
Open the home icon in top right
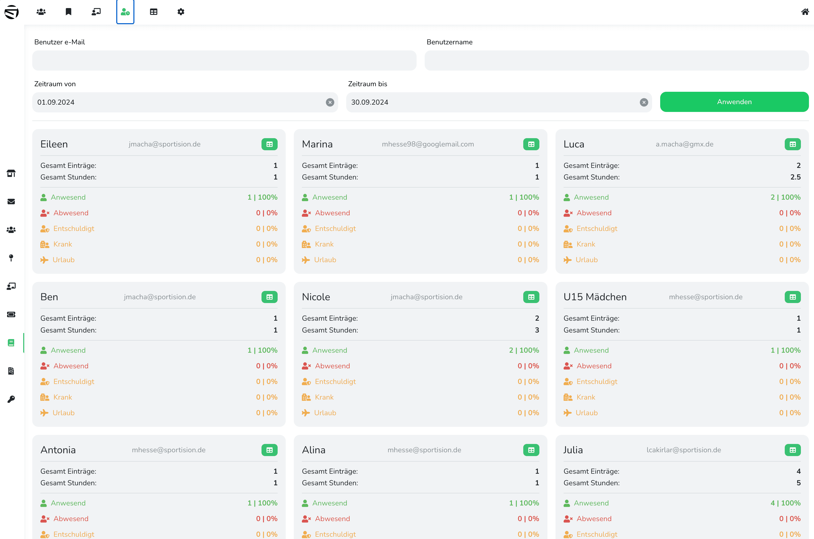tap(805, 12)
